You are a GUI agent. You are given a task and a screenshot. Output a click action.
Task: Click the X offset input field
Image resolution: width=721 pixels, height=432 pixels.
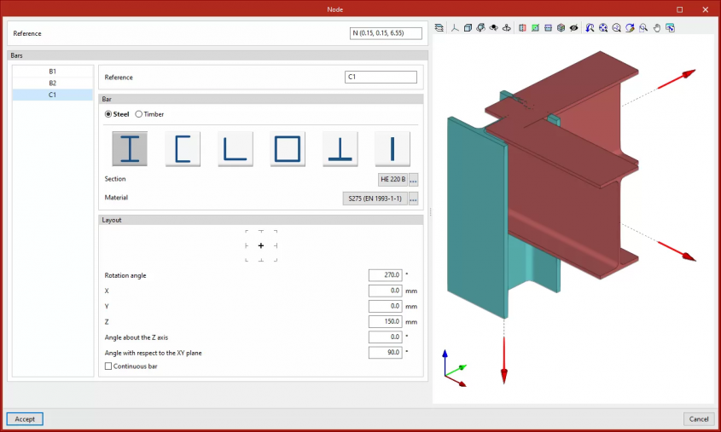click(386, 291)
